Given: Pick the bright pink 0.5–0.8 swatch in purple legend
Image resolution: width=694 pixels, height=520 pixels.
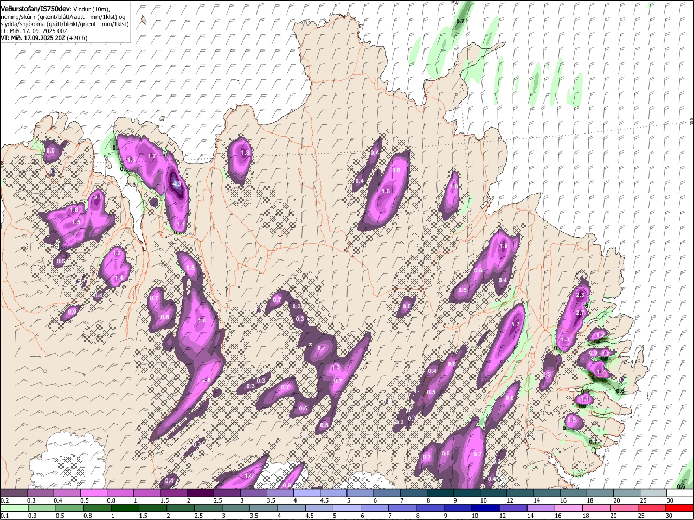Looking at the screenshot, I should (x=94, y=492).
